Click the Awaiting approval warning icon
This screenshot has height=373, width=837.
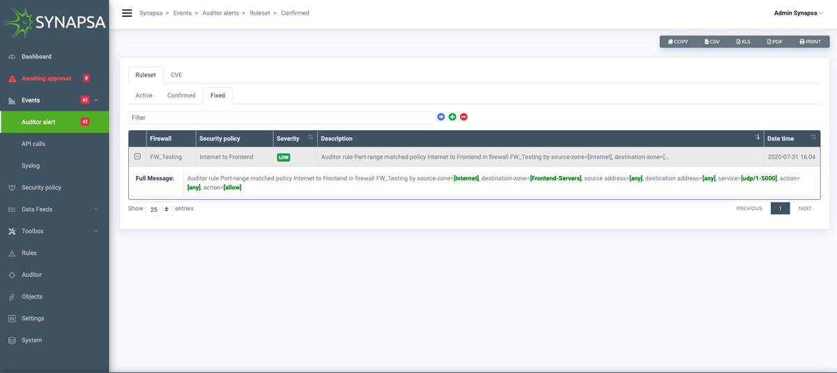(12, 79)
